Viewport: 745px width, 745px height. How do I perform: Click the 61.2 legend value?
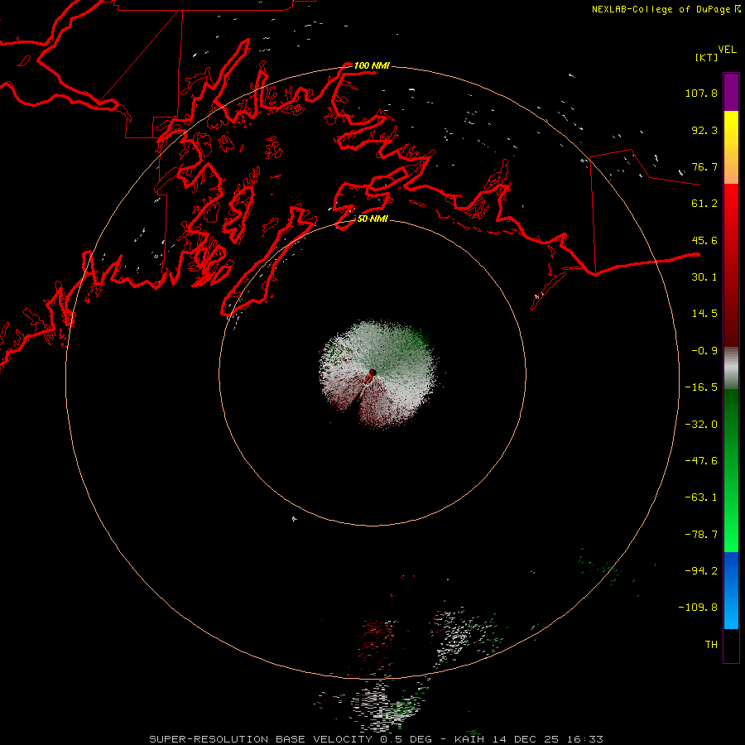click(x=704, y=204)
